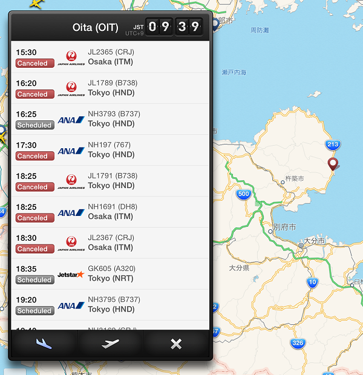Show arrivals with the landing plane icon

coord(44,344)
